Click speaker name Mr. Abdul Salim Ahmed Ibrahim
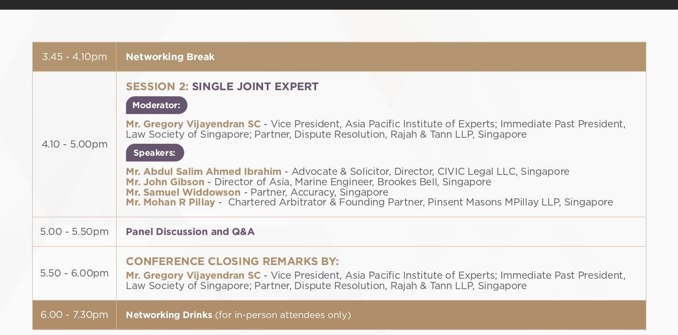 (203, 172)
